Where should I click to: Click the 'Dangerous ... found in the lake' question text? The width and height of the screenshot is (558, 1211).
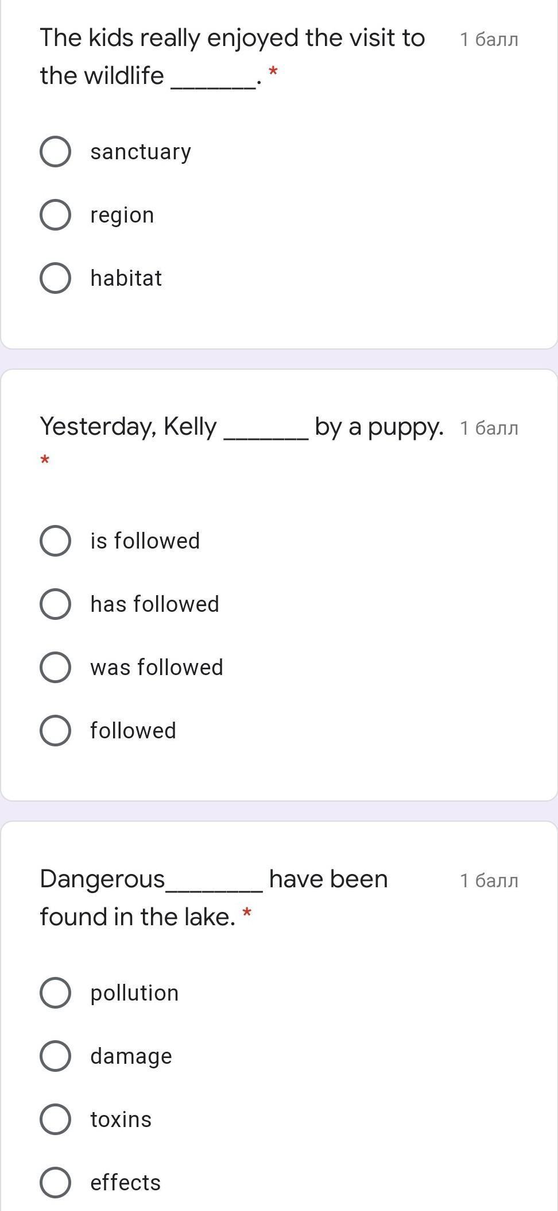coord(214,880)
